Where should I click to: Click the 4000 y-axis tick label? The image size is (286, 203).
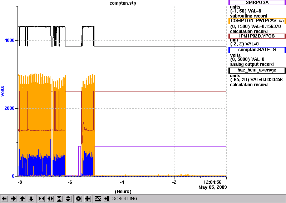tap(10, 40)
